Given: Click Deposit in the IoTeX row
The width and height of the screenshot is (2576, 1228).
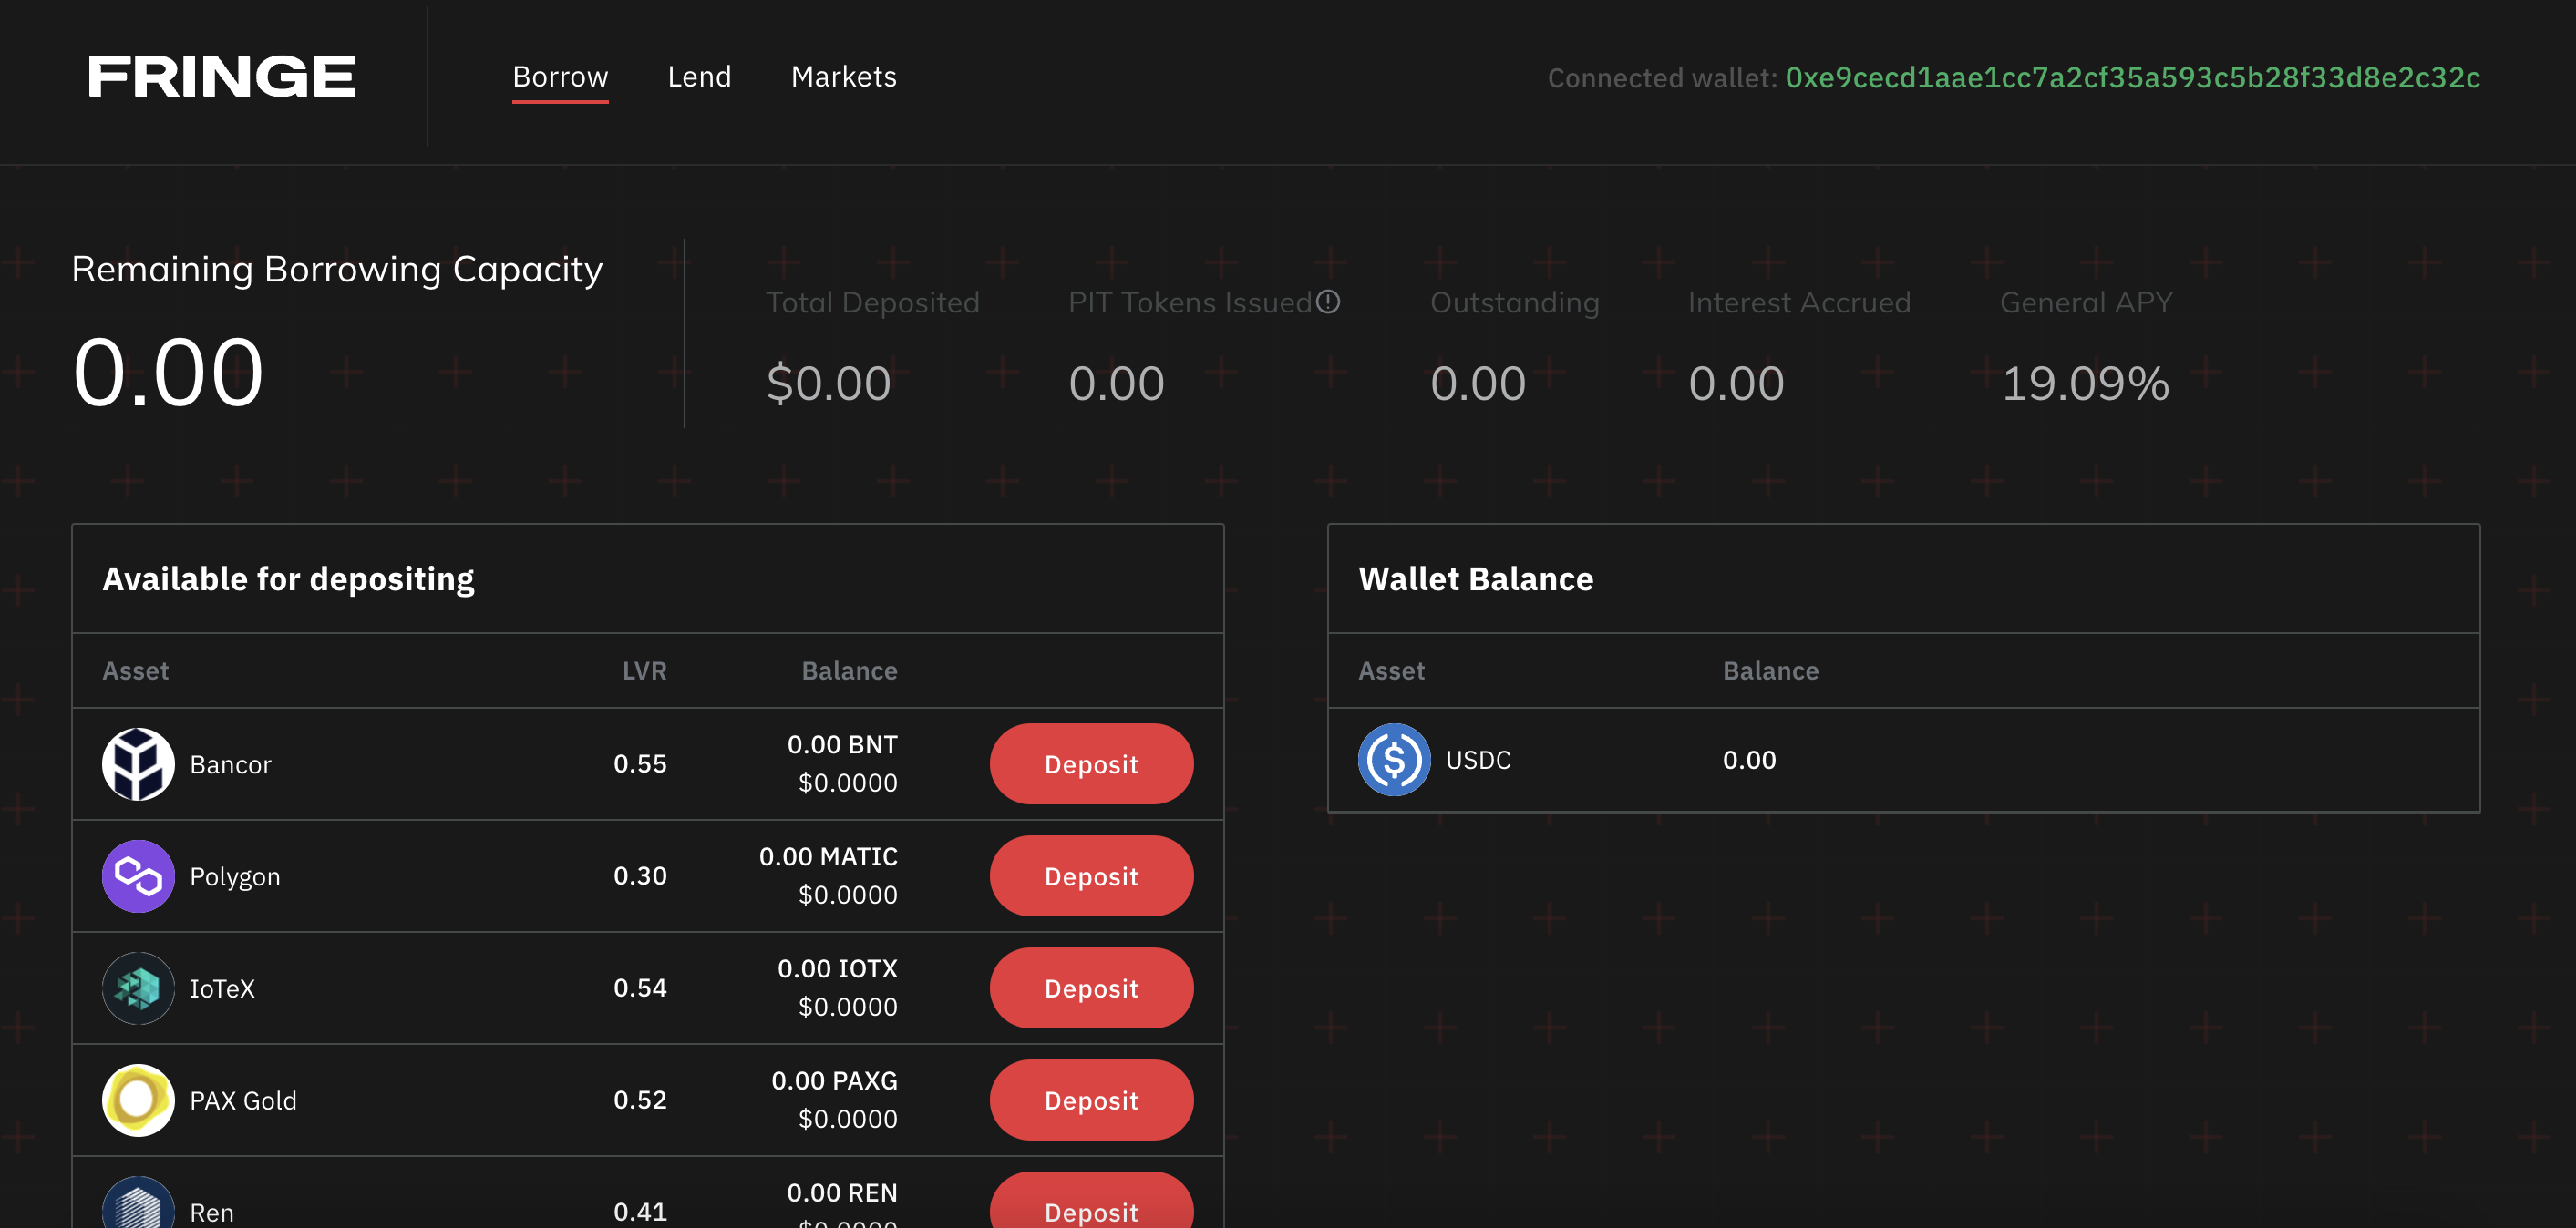Looking at the screenshot, I should 1091,988.
